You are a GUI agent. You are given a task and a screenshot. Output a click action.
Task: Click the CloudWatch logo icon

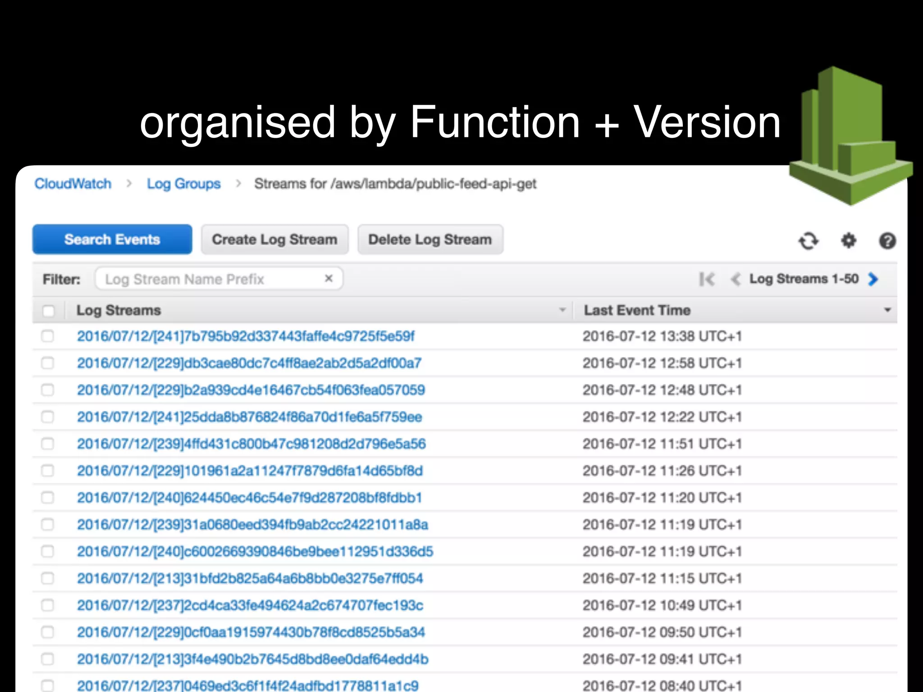pyautogui.click(x=850, y=136)
